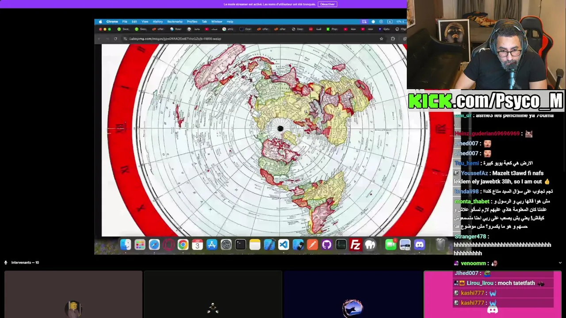Open the Profiles menu
The width and height of the screenshot is (566, 318).
192,22
